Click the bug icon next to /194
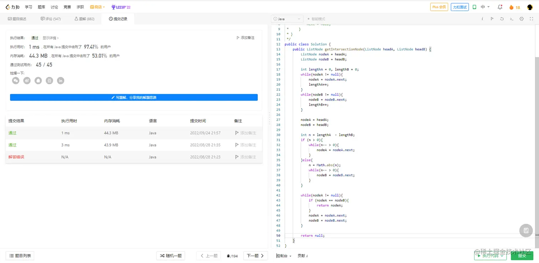Image resolution: width=539 pixels, height=263 pixels. [229, 256]
